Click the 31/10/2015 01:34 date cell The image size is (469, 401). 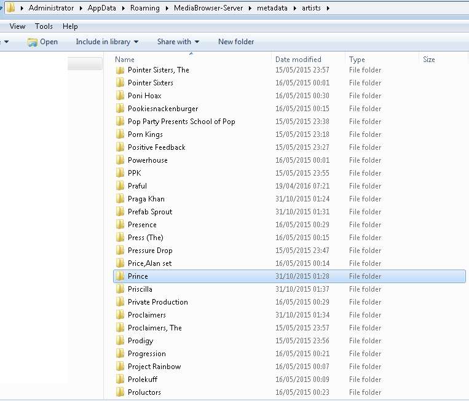302,315
